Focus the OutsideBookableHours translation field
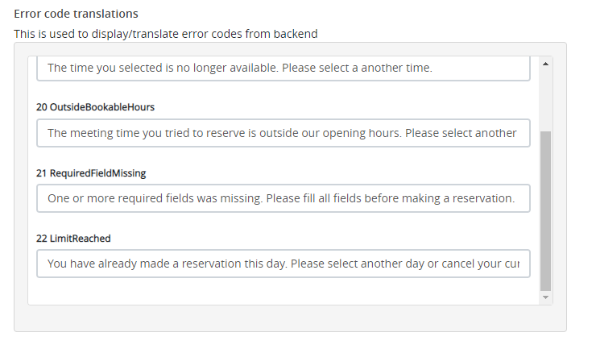Image resolution: width=596 pixels, height=349 pixels. click(x=283, y=133)
